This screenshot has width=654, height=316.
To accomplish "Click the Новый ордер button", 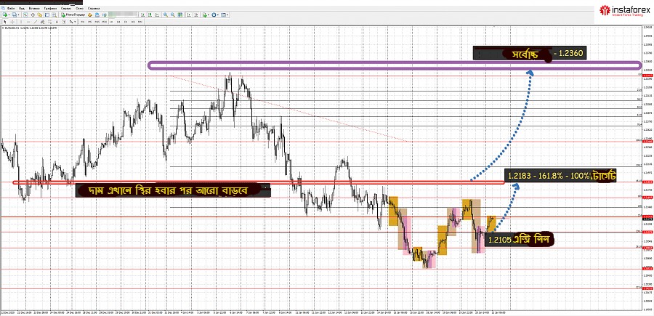I will 74,15.
